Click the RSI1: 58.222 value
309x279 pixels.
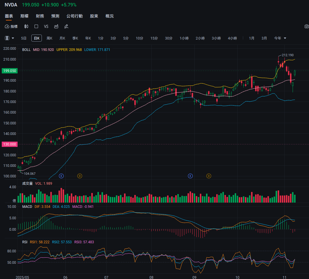40,242
